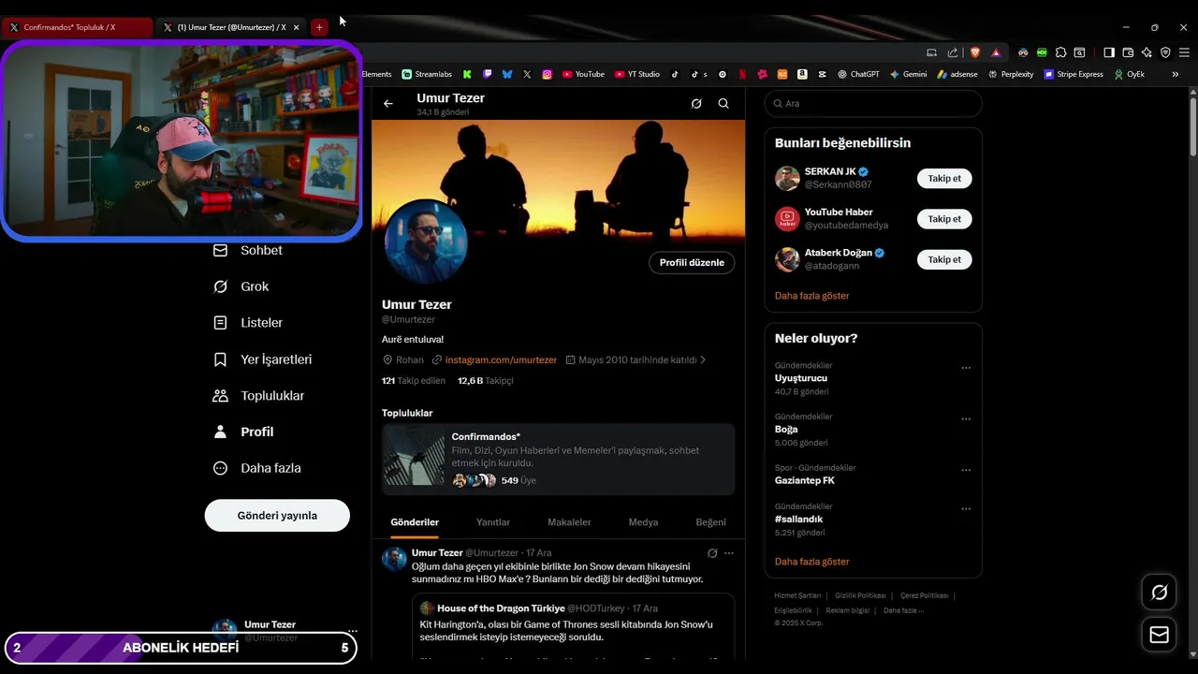The height and width of the screenshot is (674, 1198).
Task: Open YT Studio bookmark
Action: (x=637, y=74)
